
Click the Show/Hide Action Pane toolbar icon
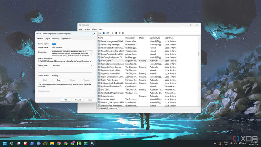pos(108,33)
